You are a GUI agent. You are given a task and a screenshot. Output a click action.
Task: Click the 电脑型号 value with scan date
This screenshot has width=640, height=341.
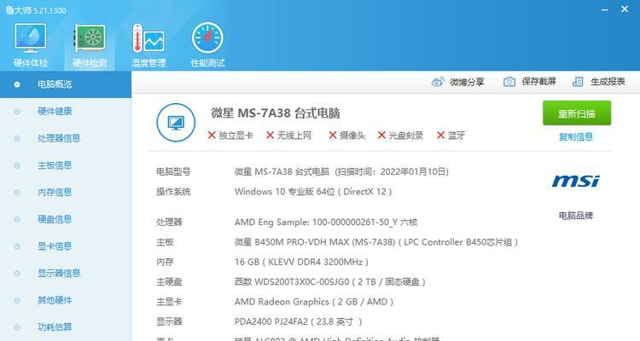click(341, 171)
